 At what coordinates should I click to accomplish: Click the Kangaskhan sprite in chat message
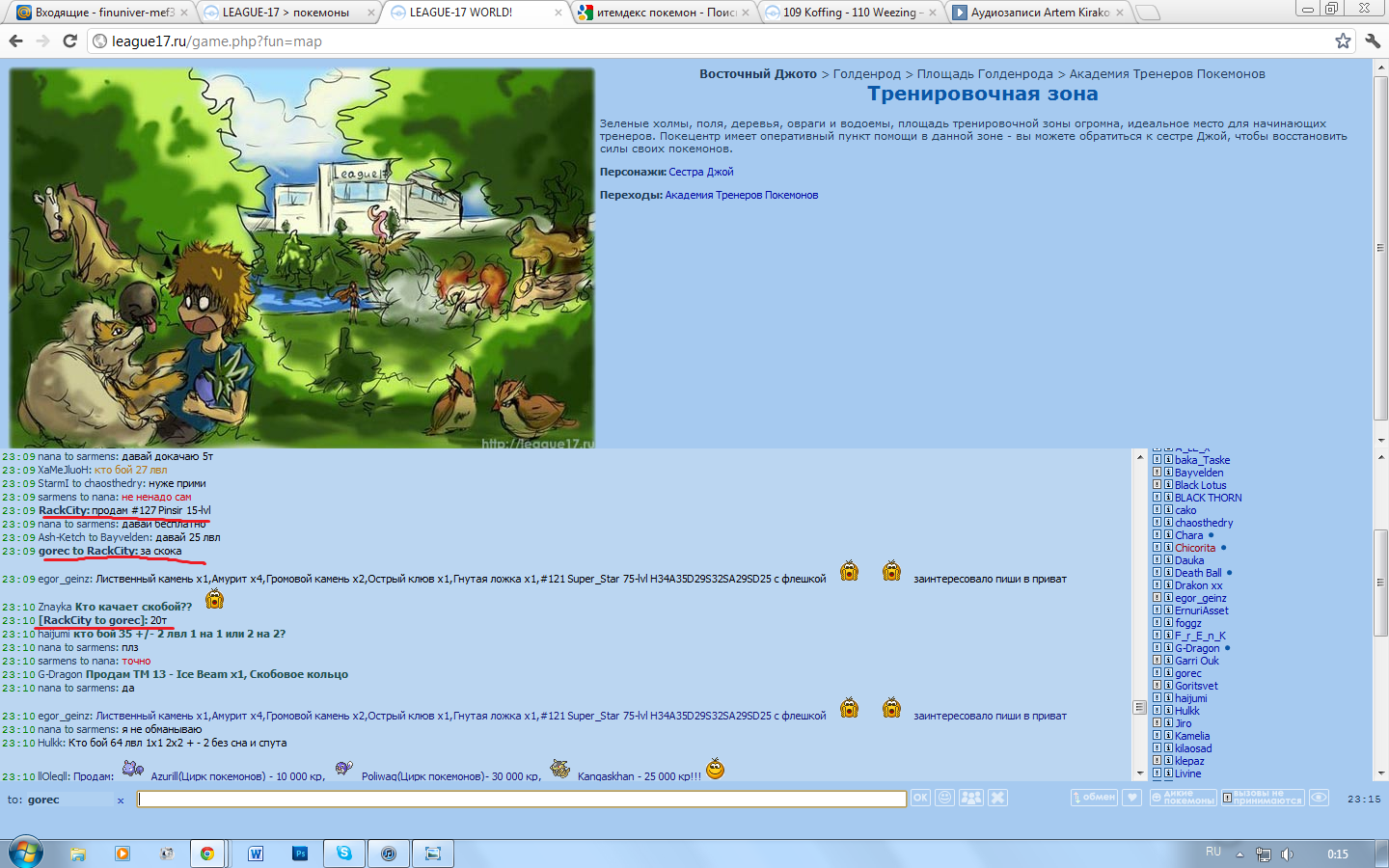[x=560, y=769]
